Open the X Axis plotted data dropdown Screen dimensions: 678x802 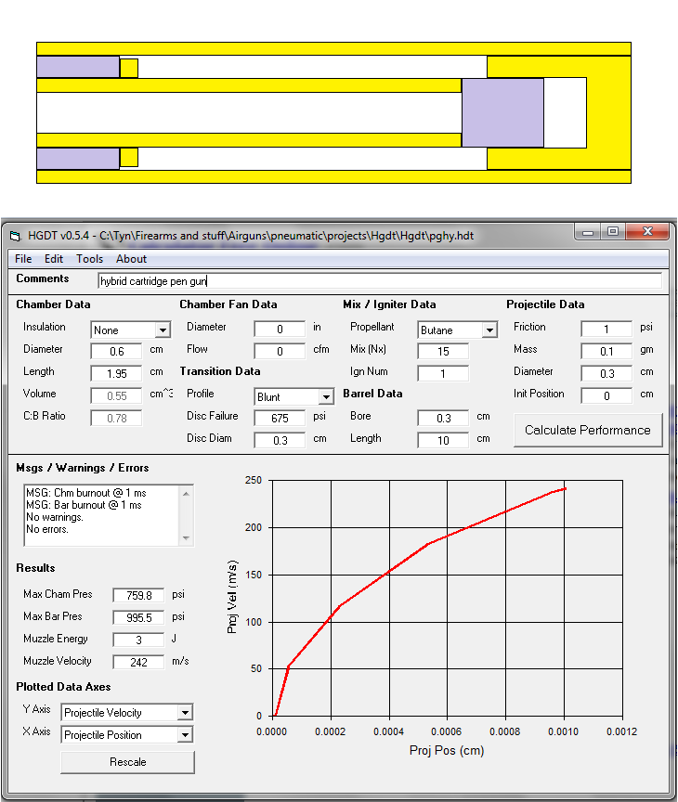click(185, 735)
